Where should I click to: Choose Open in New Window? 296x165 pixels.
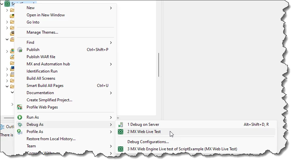tap(65, 15)
